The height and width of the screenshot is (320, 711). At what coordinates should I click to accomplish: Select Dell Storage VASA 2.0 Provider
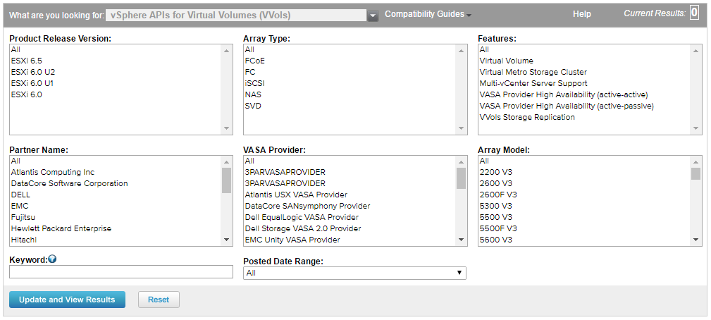(x=350, y=229)
